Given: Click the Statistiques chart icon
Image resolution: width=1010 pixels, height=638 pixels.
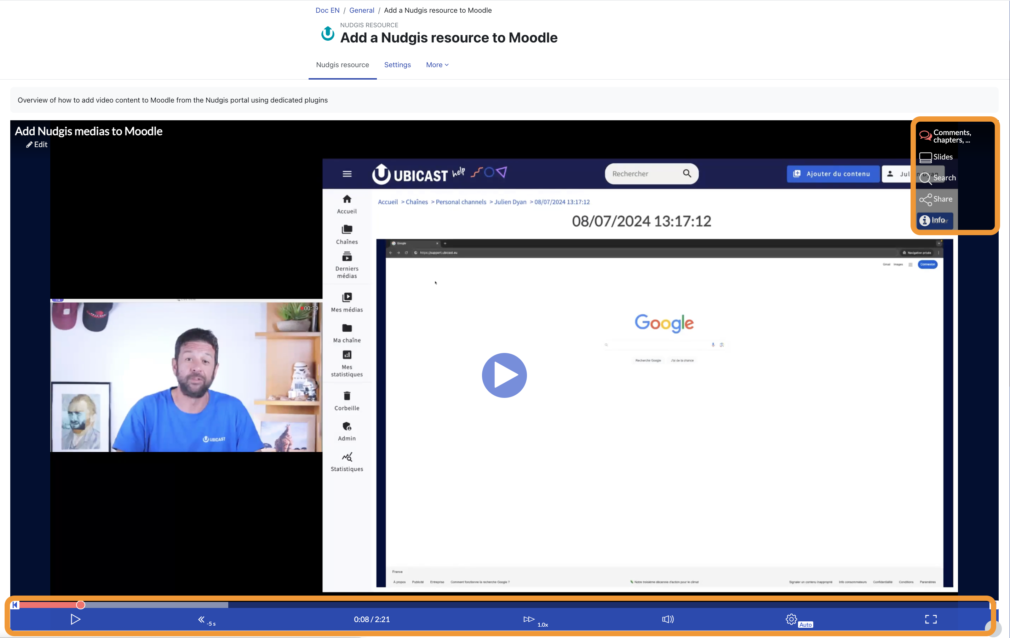Looking at the screenshot, I should (347, 457).
